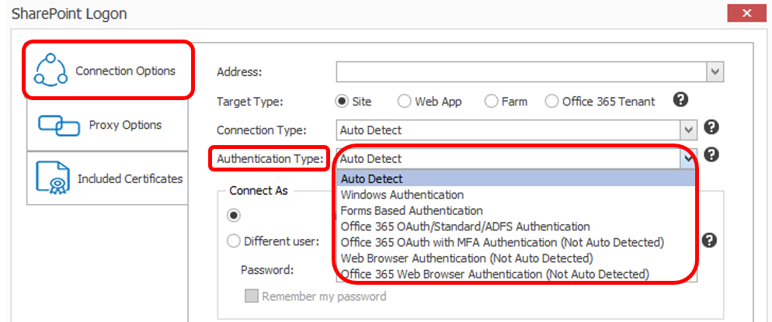
Task: Select Office 365 OAuth with MFA Authentication
Action: point(502,242)
